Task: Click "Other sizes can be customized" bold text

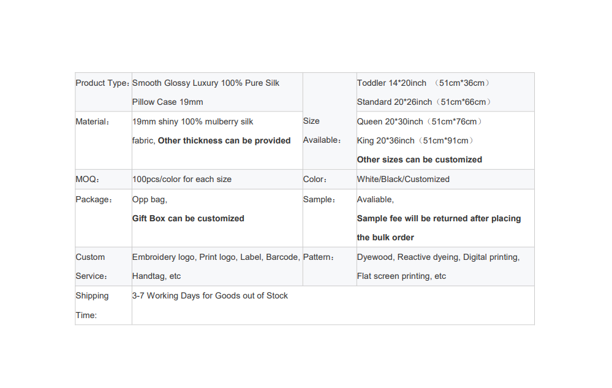Action: [x=420, y=160]
